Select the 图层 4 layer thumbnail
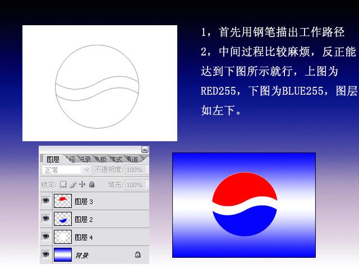359x269 pixels. pos(63,236)
